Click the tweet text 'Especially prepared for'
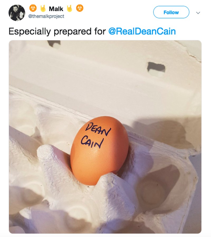 point(57,31)
